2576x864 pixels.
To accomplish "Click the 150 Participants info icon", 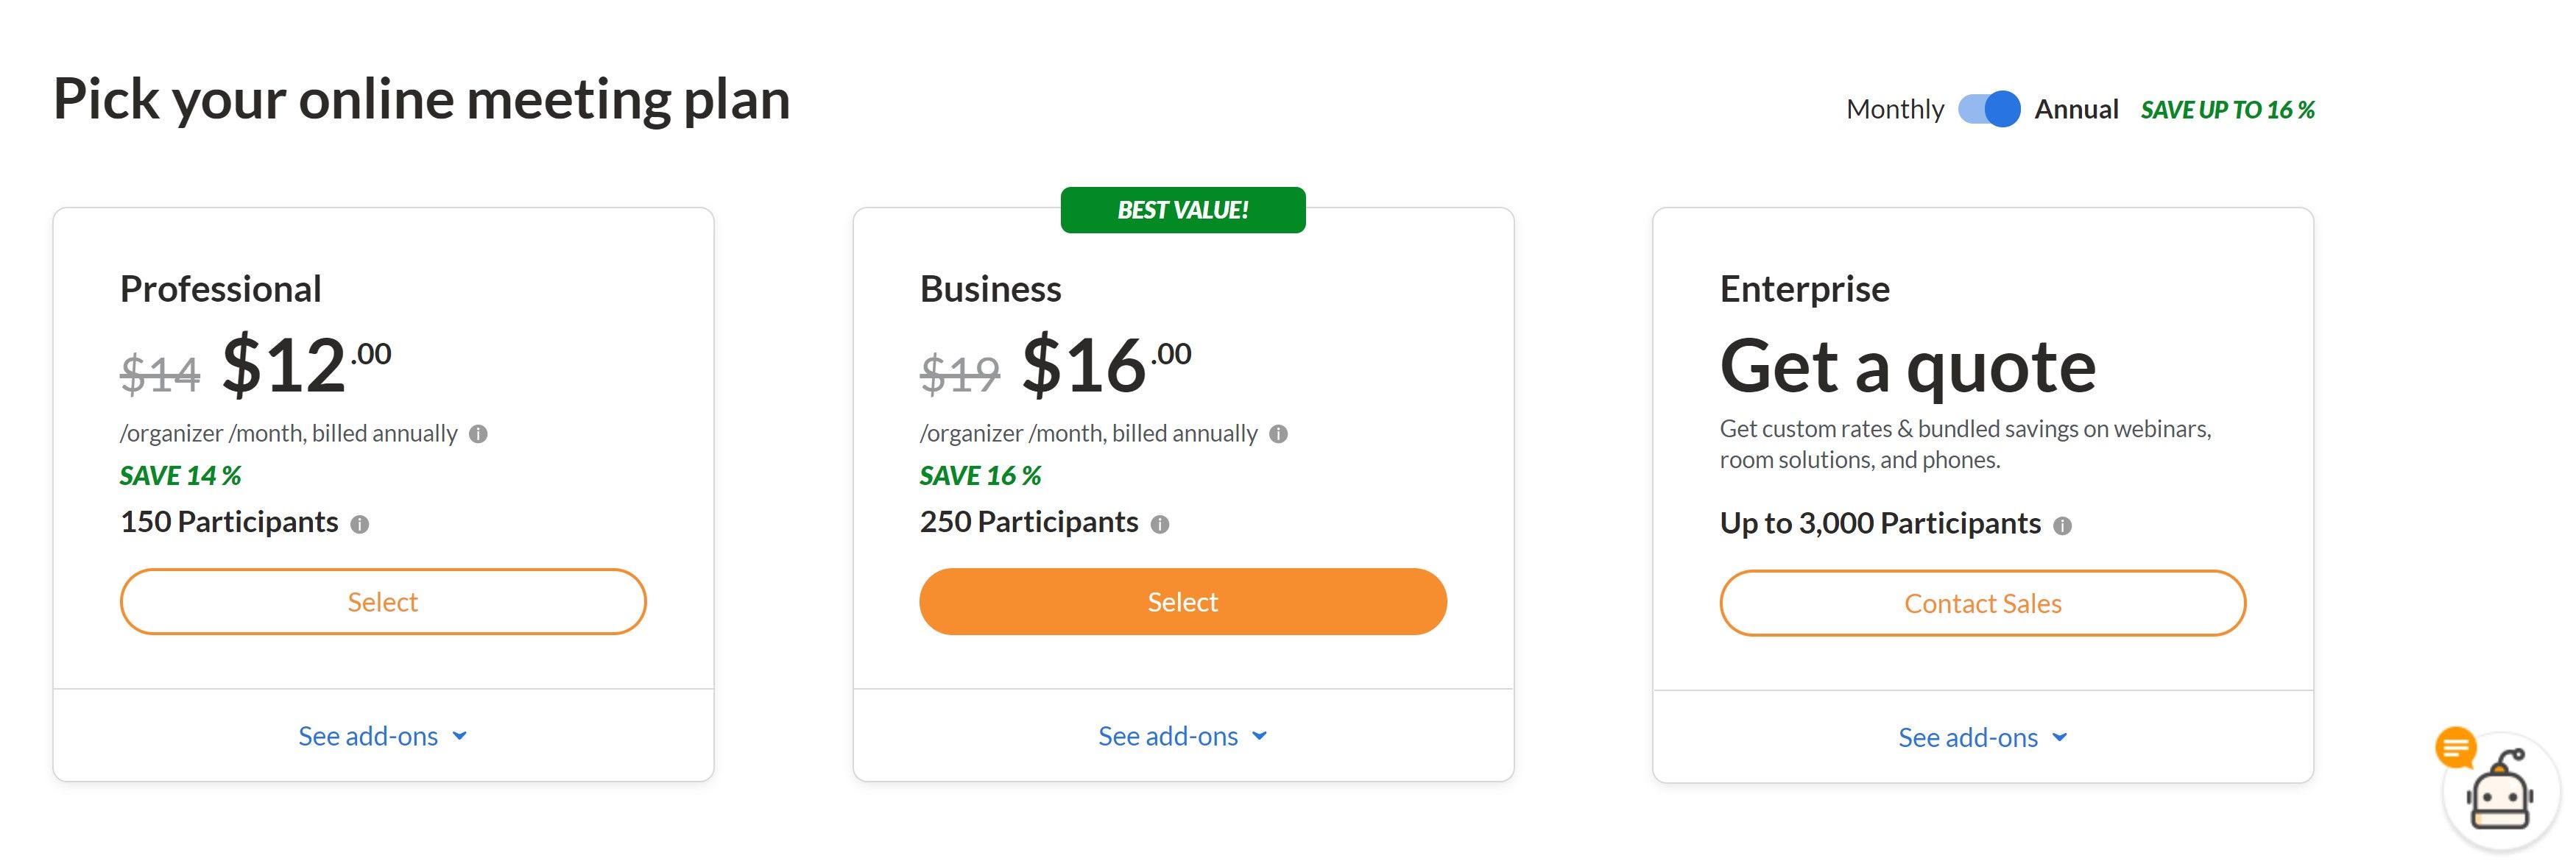I will coord(361,523).
